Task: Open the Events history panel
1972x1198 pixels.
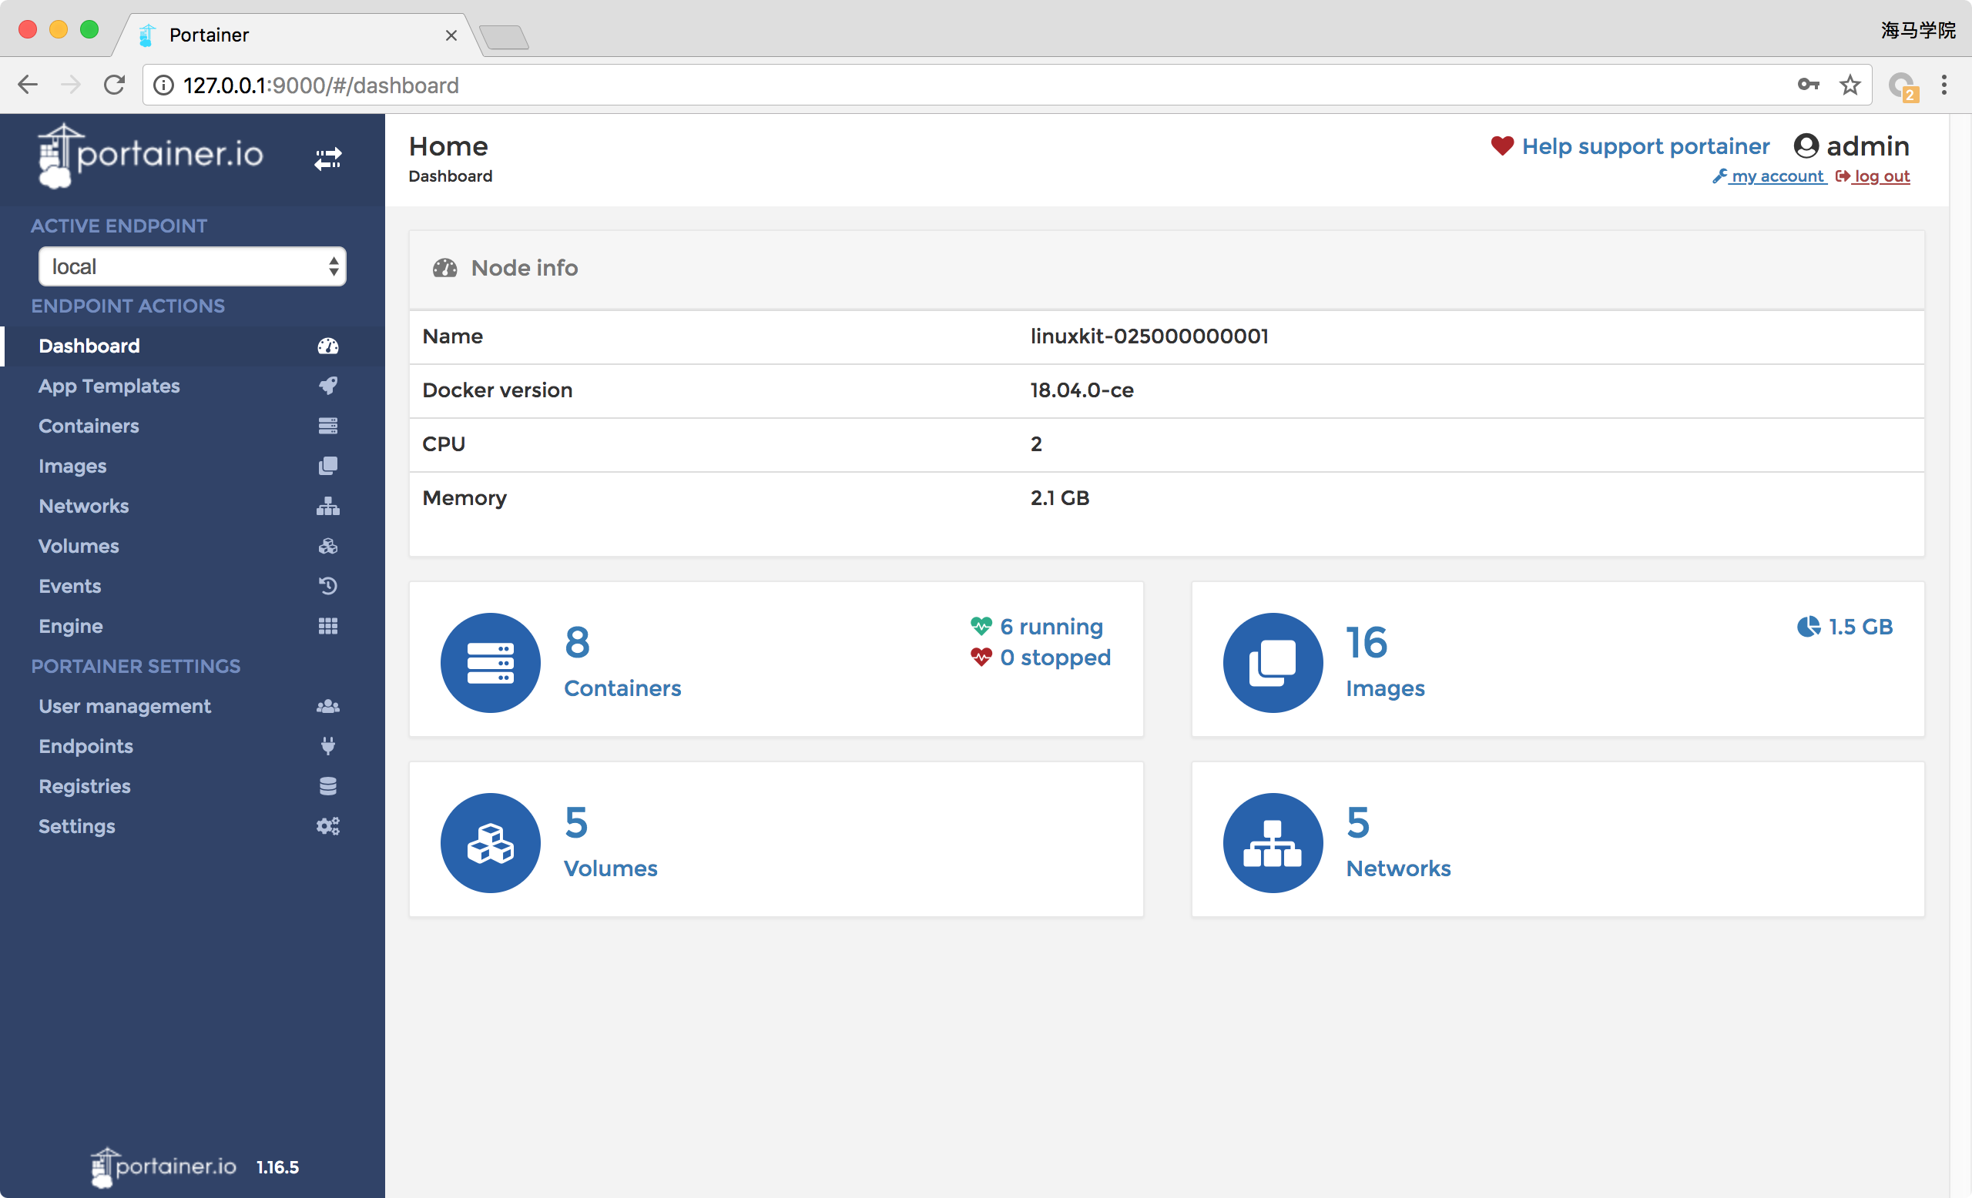Action: [x=70, y=586]
